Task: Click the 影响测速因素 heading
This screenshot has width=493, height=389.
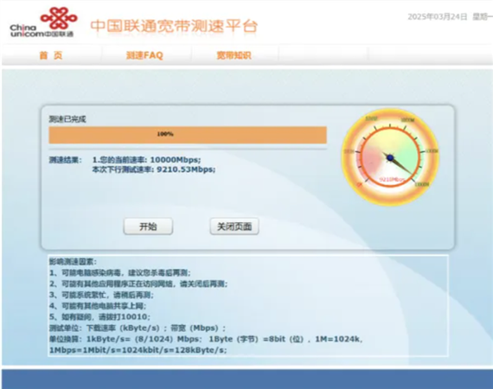Action: [73, 262]
